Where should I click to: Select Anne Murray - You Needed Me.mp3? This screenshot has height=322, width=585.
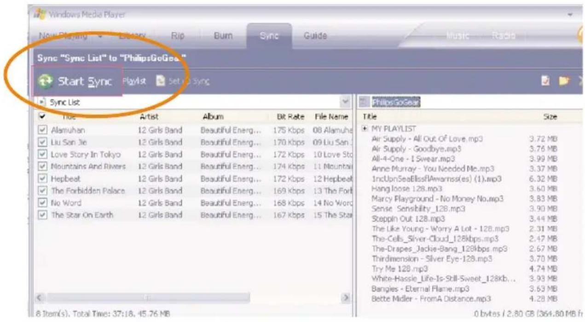[433, 169]
